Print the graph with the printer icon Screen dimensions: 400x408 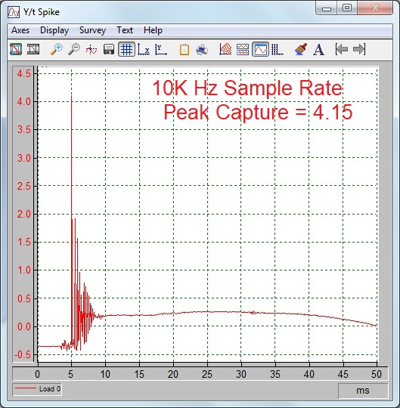[202, 49]
